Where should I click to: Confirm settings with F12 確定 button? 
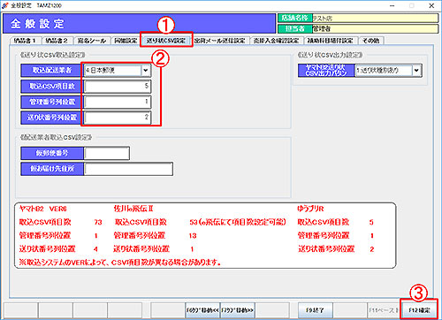tap(419, 310)
